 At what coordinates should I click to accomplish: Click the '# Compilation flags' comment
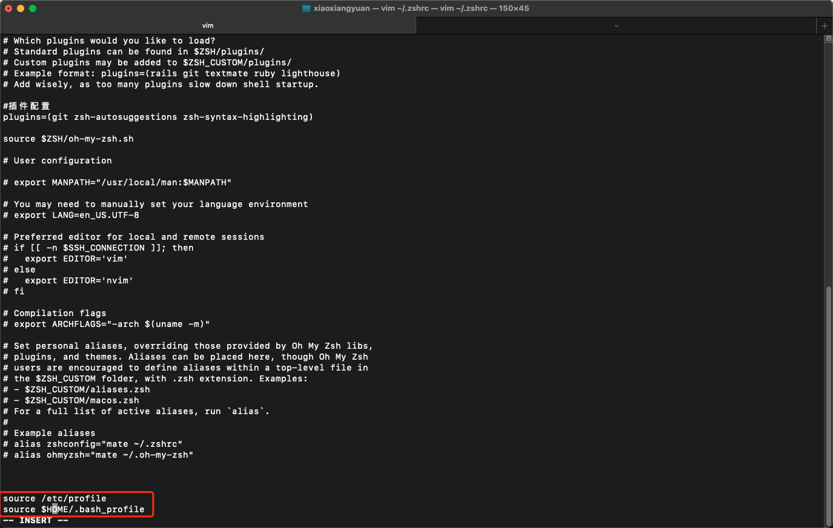click(55, 313)
